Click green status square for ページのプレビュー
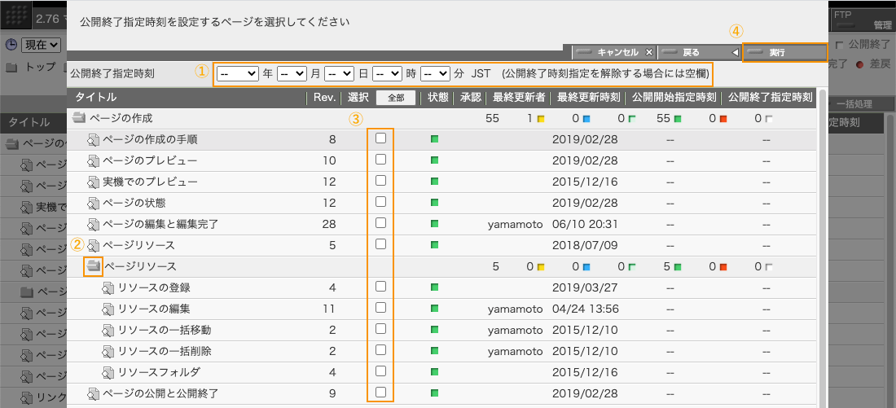 pyautogui.click(x=434, y=160)
